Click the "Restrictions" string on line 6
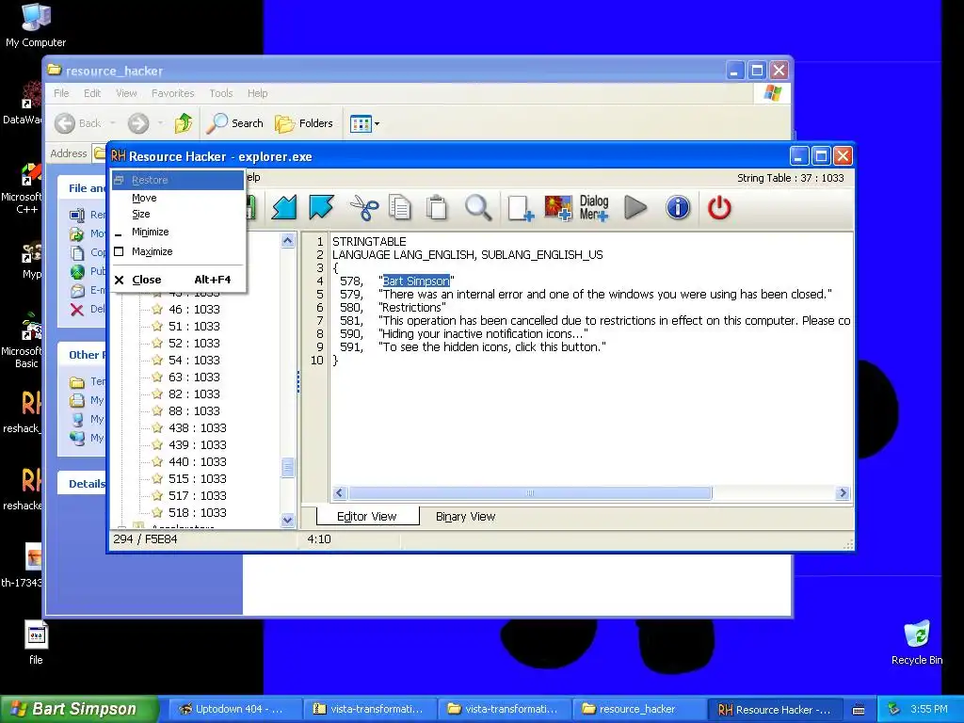The width and height of the screenshot is (964, 723). coord(412,308)
